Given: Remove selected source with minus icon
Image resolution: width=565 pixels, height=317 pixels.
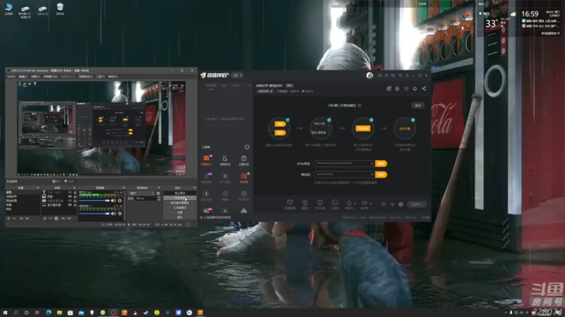Looking at the screenshot, I should click(50, 218).
